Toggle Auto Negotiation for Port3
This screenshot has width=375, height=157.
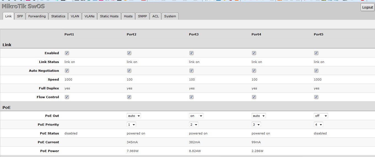[x=191, y=70]
